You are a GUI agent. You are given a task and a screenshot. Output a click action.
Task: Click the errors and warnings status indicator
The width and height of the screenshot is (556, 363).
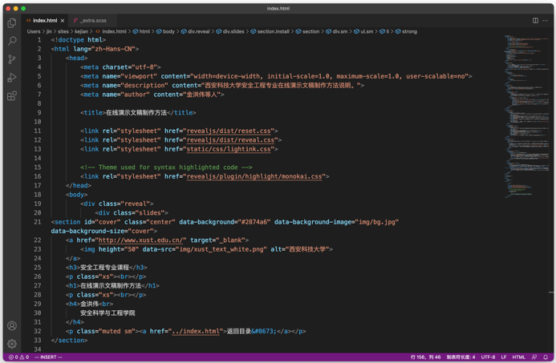18,357
